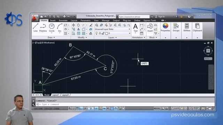223x125 pixels.
Task: Toggle Grid Display in status bar
Action: pos(77,108)
